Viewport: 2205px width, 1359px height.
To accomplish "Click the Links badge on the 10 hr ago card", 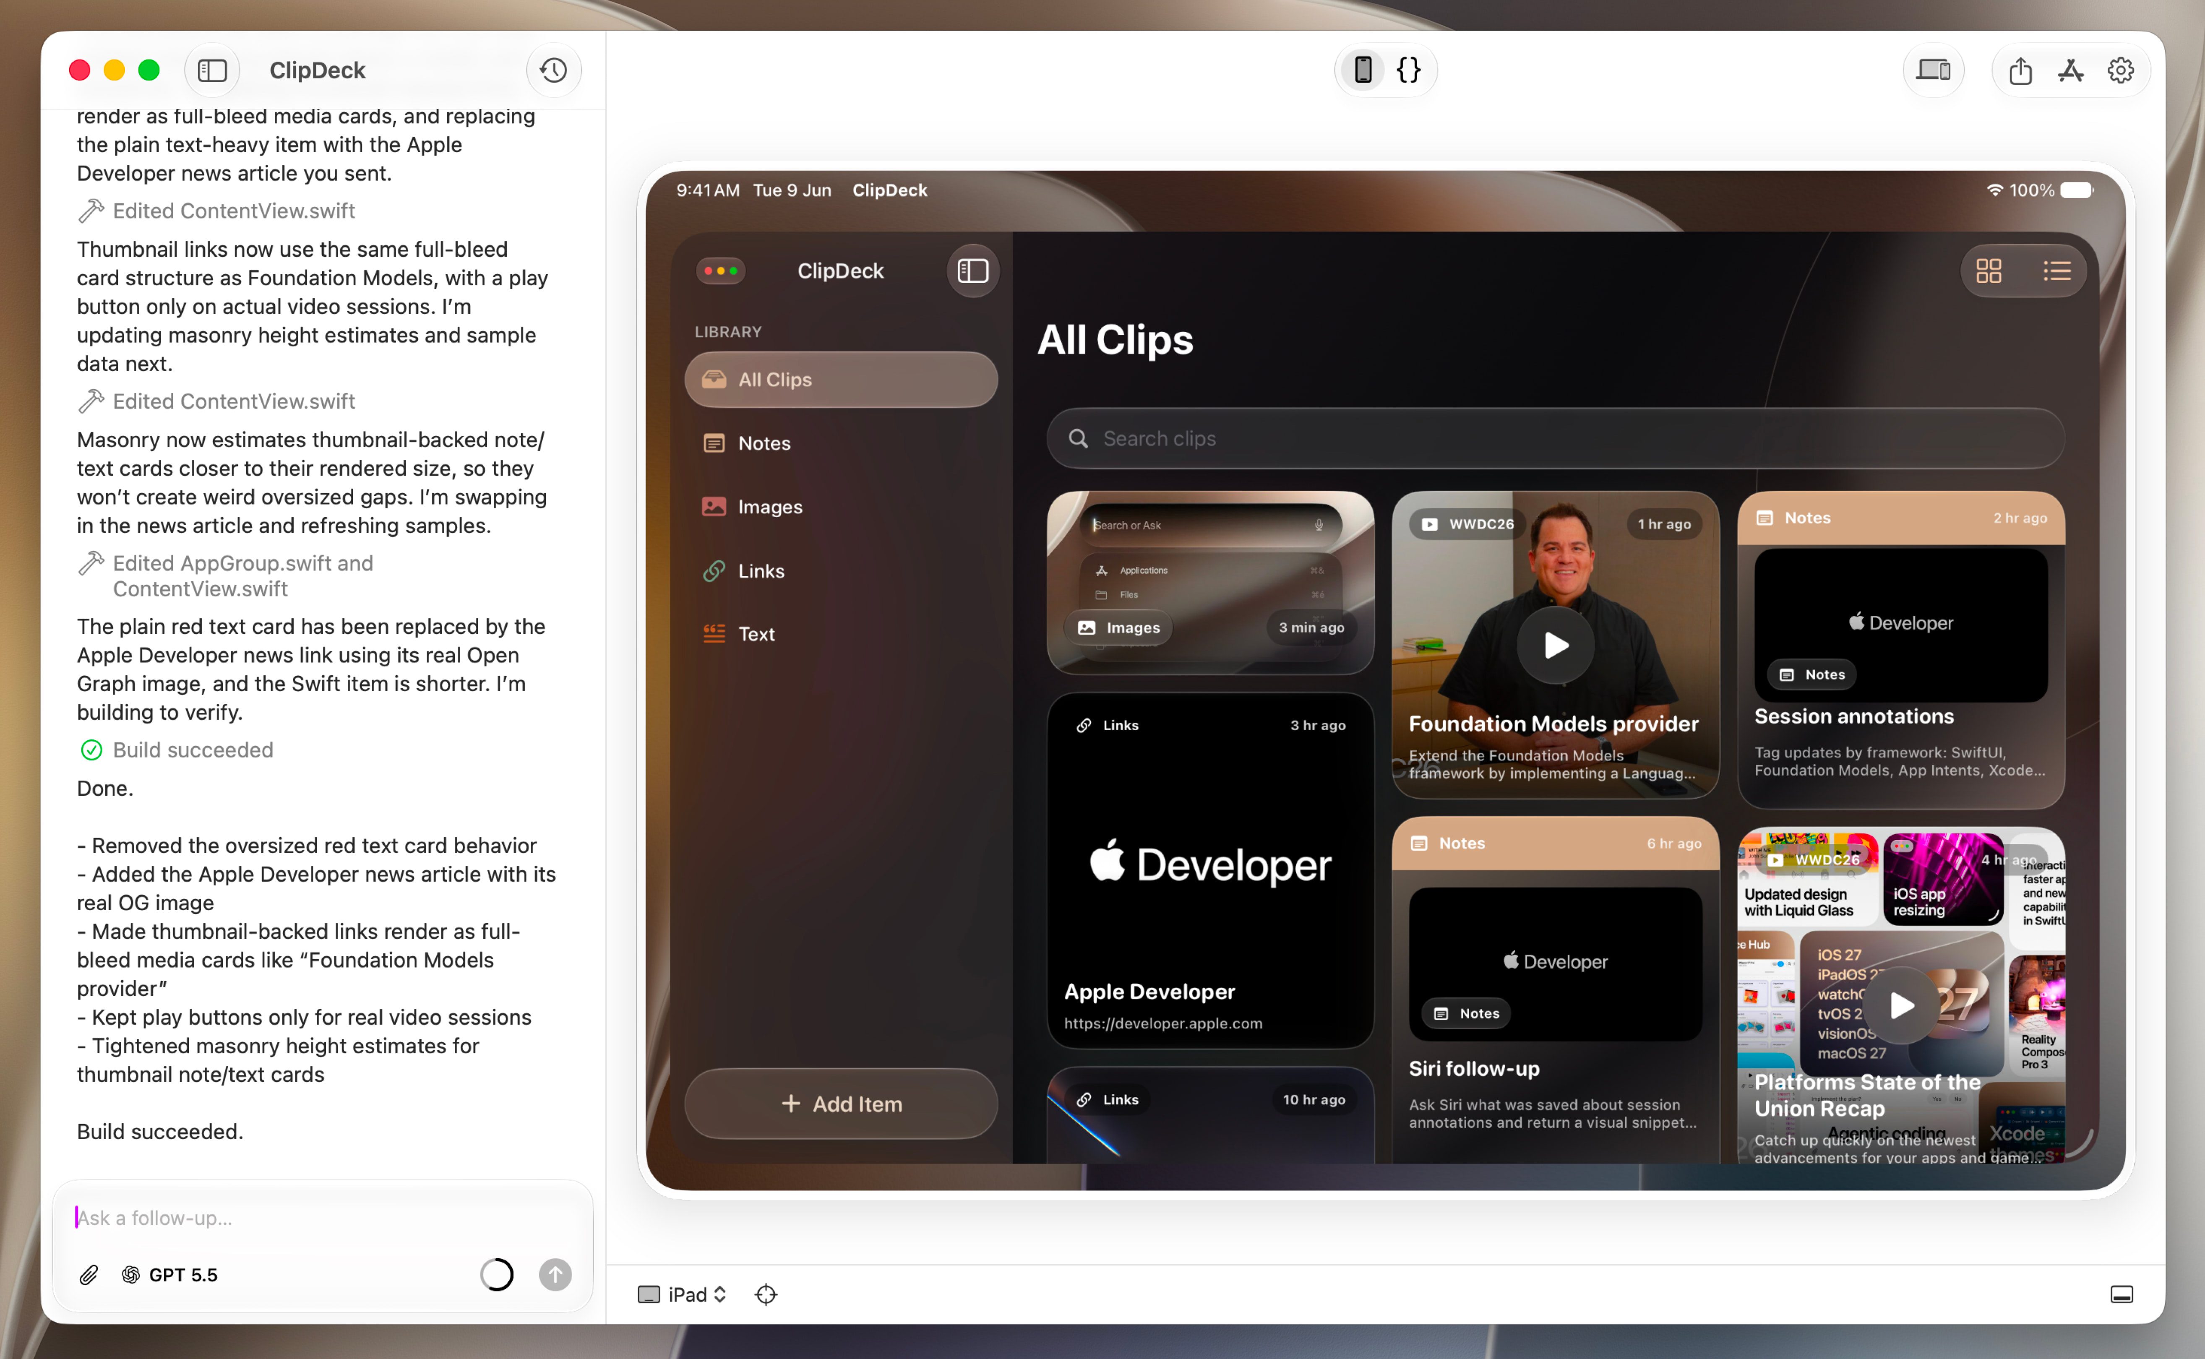I will [1108, 1099].
